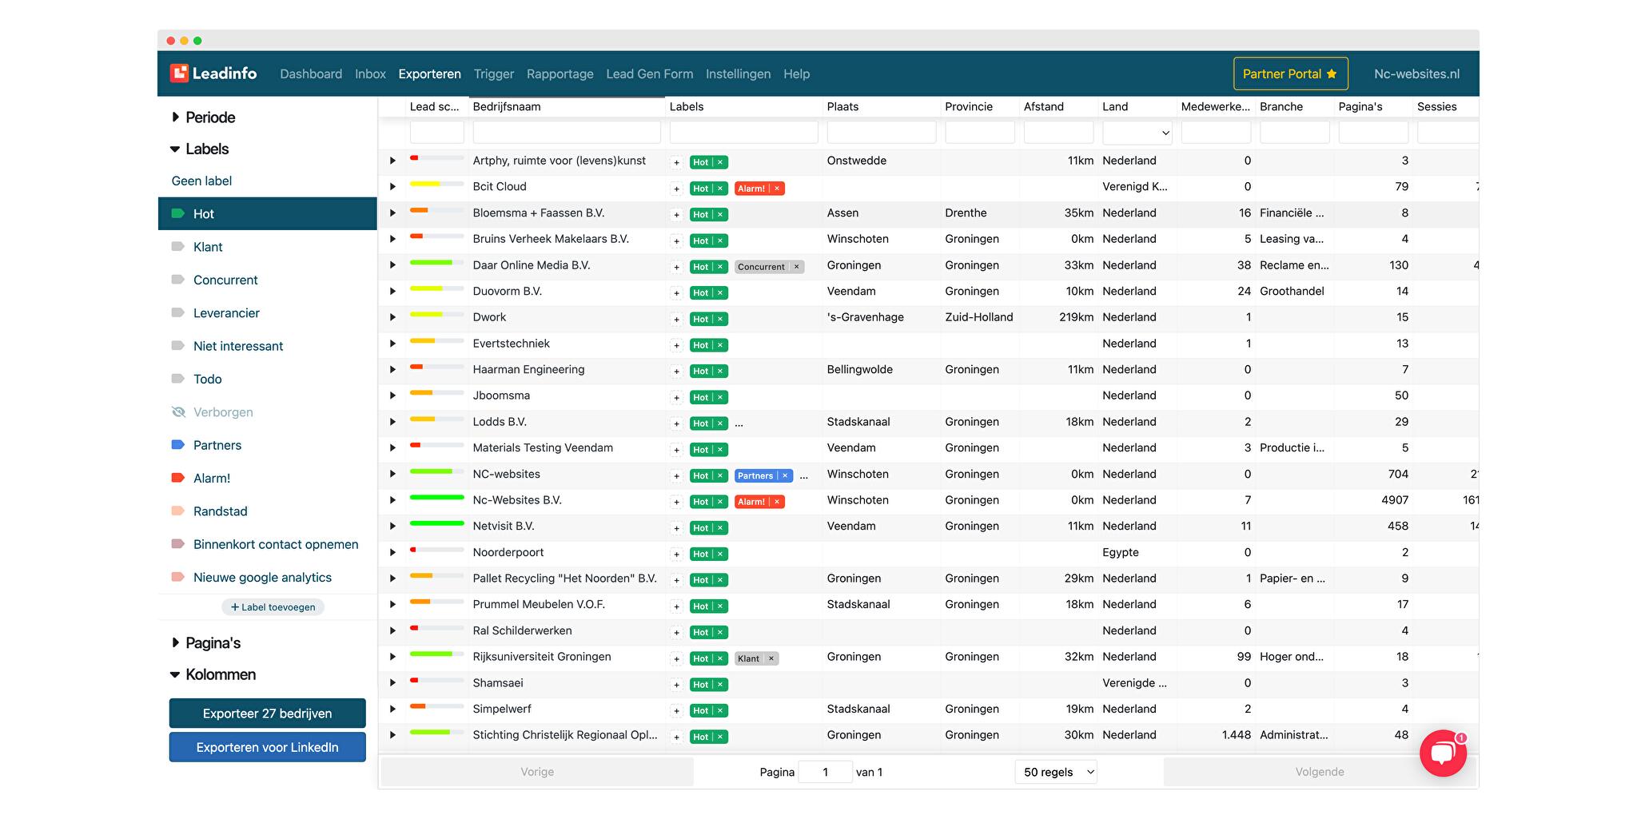This screenshot has width=1637, height=819.
Task: Remove Hot label from Dwork row
Action: click(720, 319)
